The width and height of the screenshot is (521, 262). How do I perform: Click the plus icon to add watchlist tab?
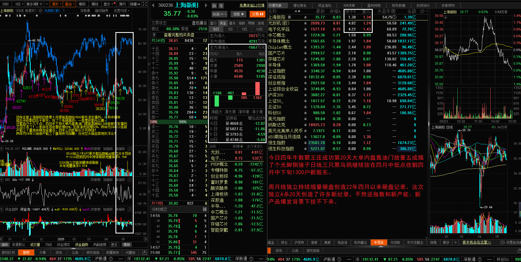(456, 242)
